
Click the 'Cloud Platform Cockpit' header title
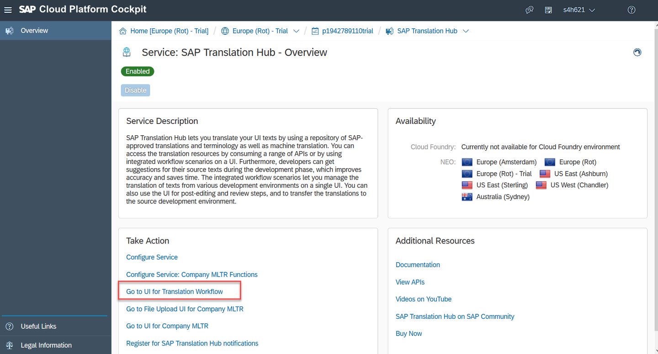[93, 9]
